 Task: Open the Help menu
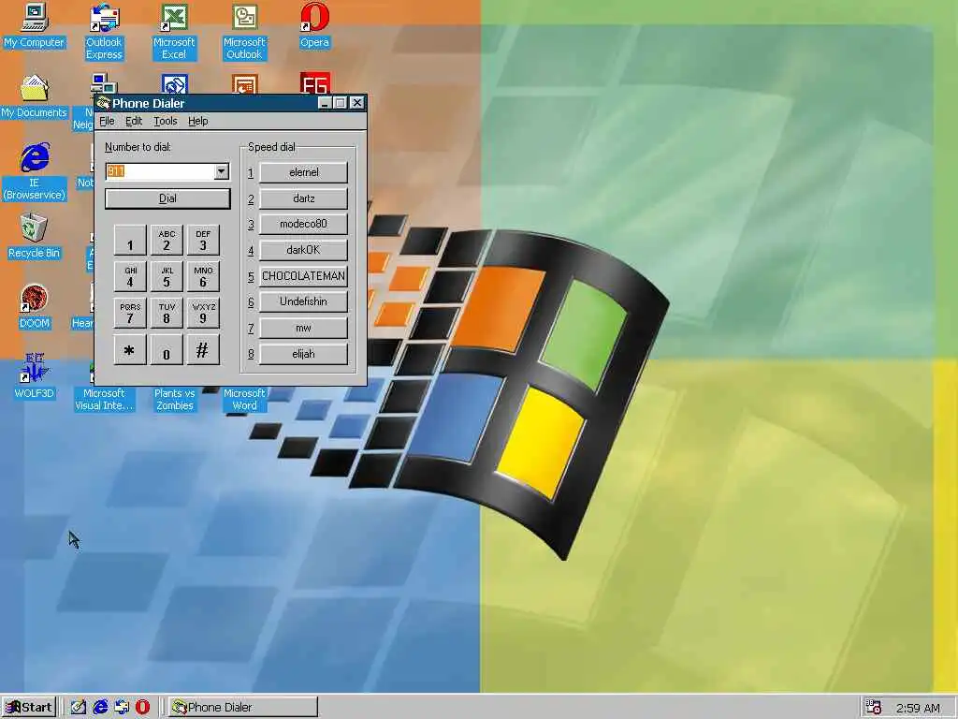(x=198, y=121)
